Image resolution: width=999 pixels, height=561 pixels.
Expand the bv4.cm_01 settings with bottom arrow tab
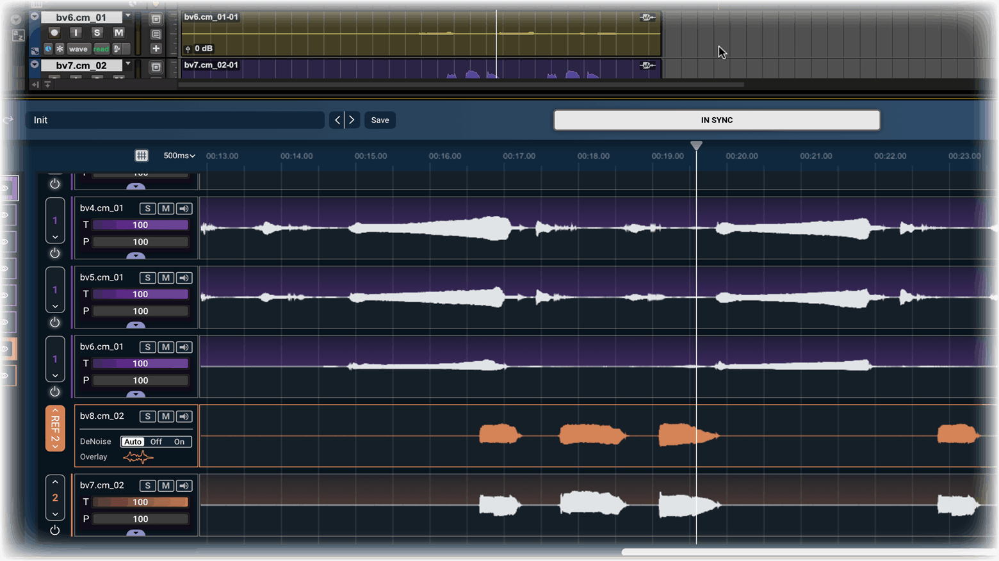tap(136, 256)
